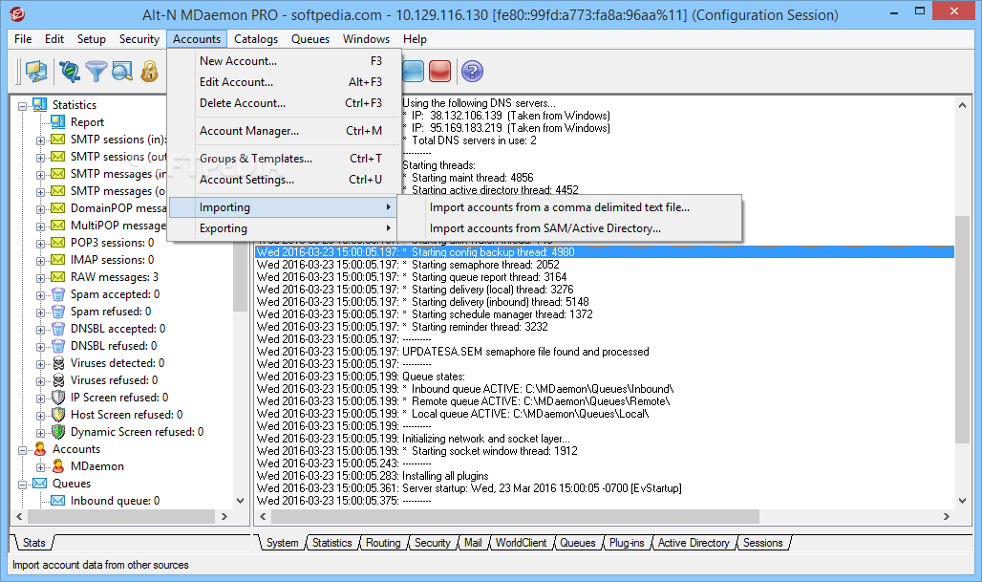Choose Account Manager menu entry

tap(285, 130)
